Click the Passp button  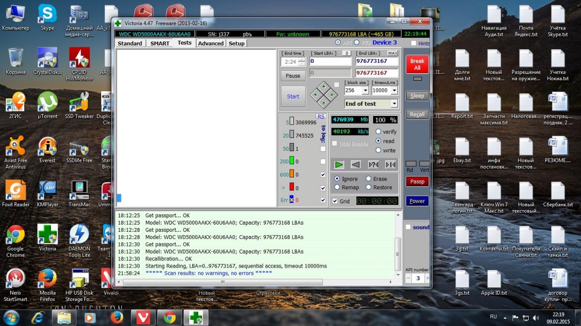(x=417, y=182)
